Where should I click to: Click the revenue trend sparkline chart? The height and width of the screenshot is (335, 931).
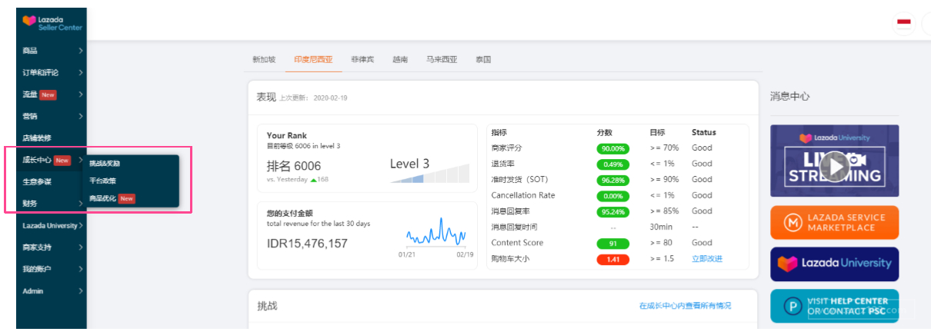tap(435, 232)
